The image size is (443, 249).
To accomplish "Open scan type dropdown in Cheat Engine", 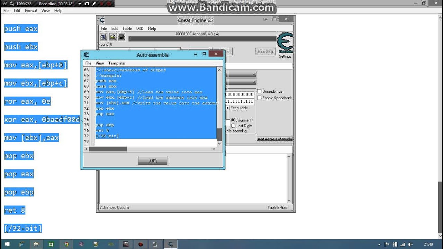I will click(241, 74).
